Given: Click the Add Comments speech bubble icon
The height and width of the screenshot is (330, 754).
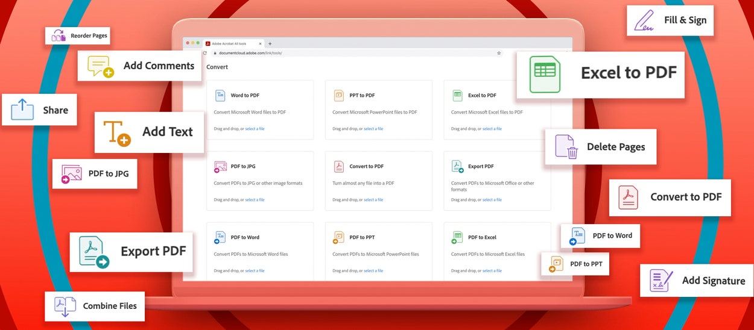Looking at the screenshot, I should coord(100,66).
